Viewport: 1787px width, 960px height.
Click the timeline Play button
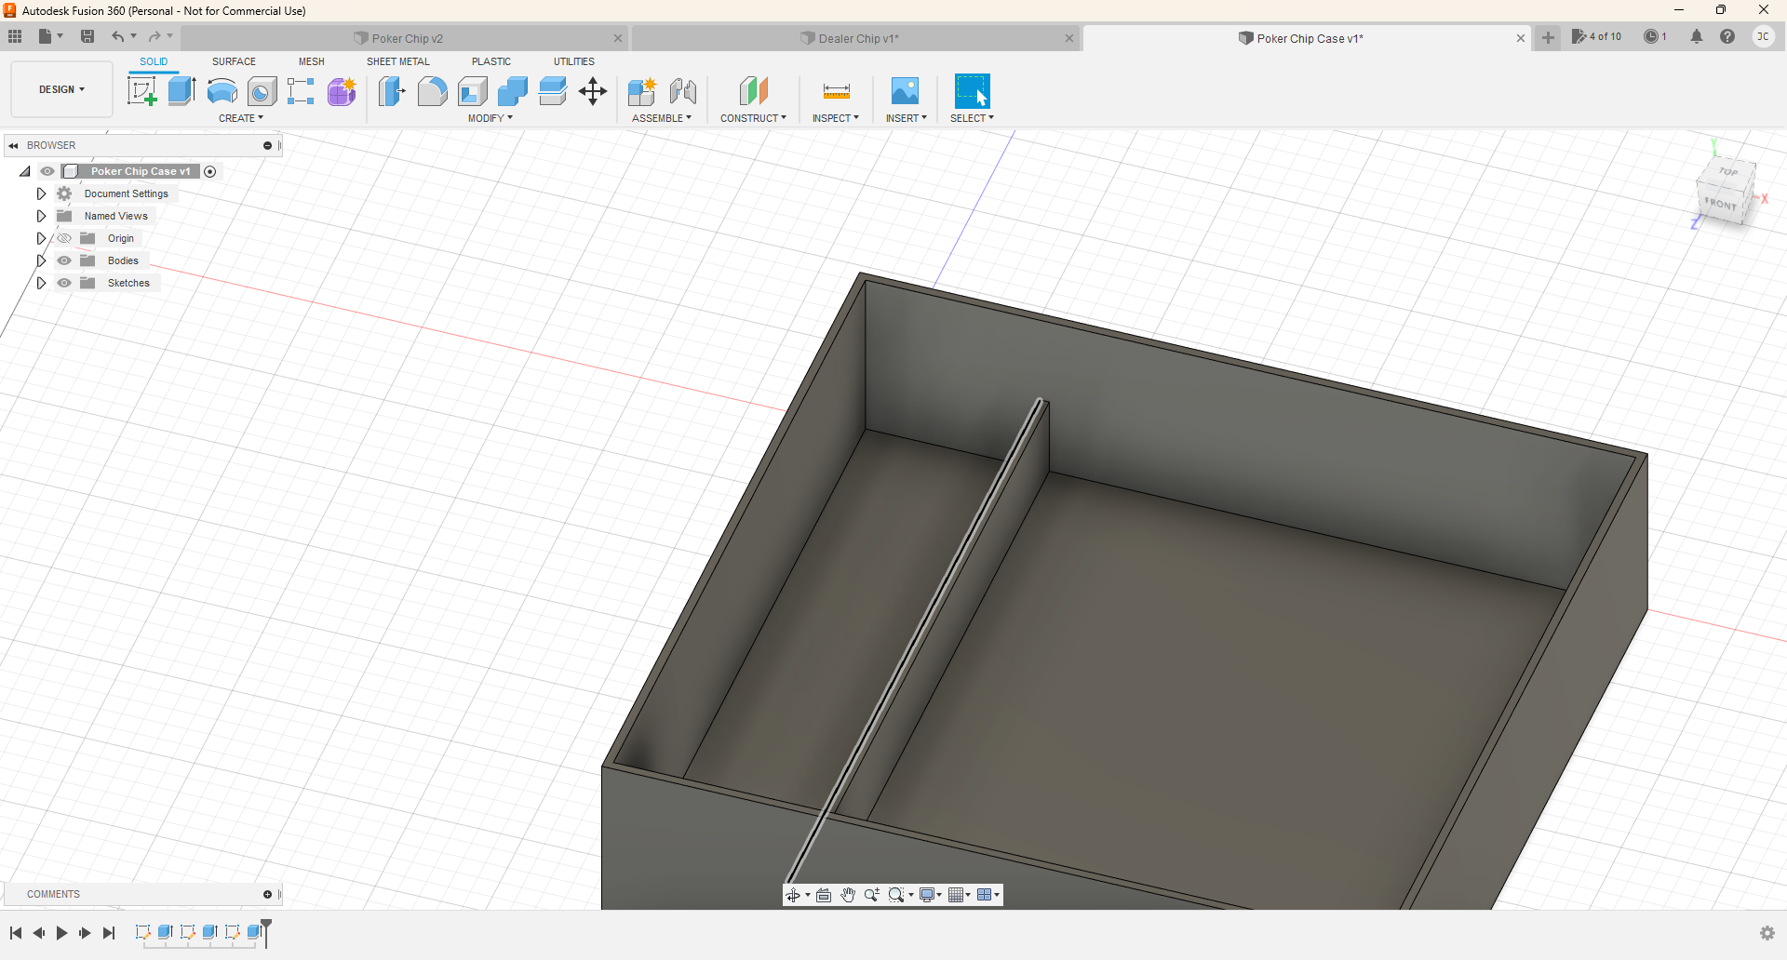pyautogui.click(x=61, y=933)
